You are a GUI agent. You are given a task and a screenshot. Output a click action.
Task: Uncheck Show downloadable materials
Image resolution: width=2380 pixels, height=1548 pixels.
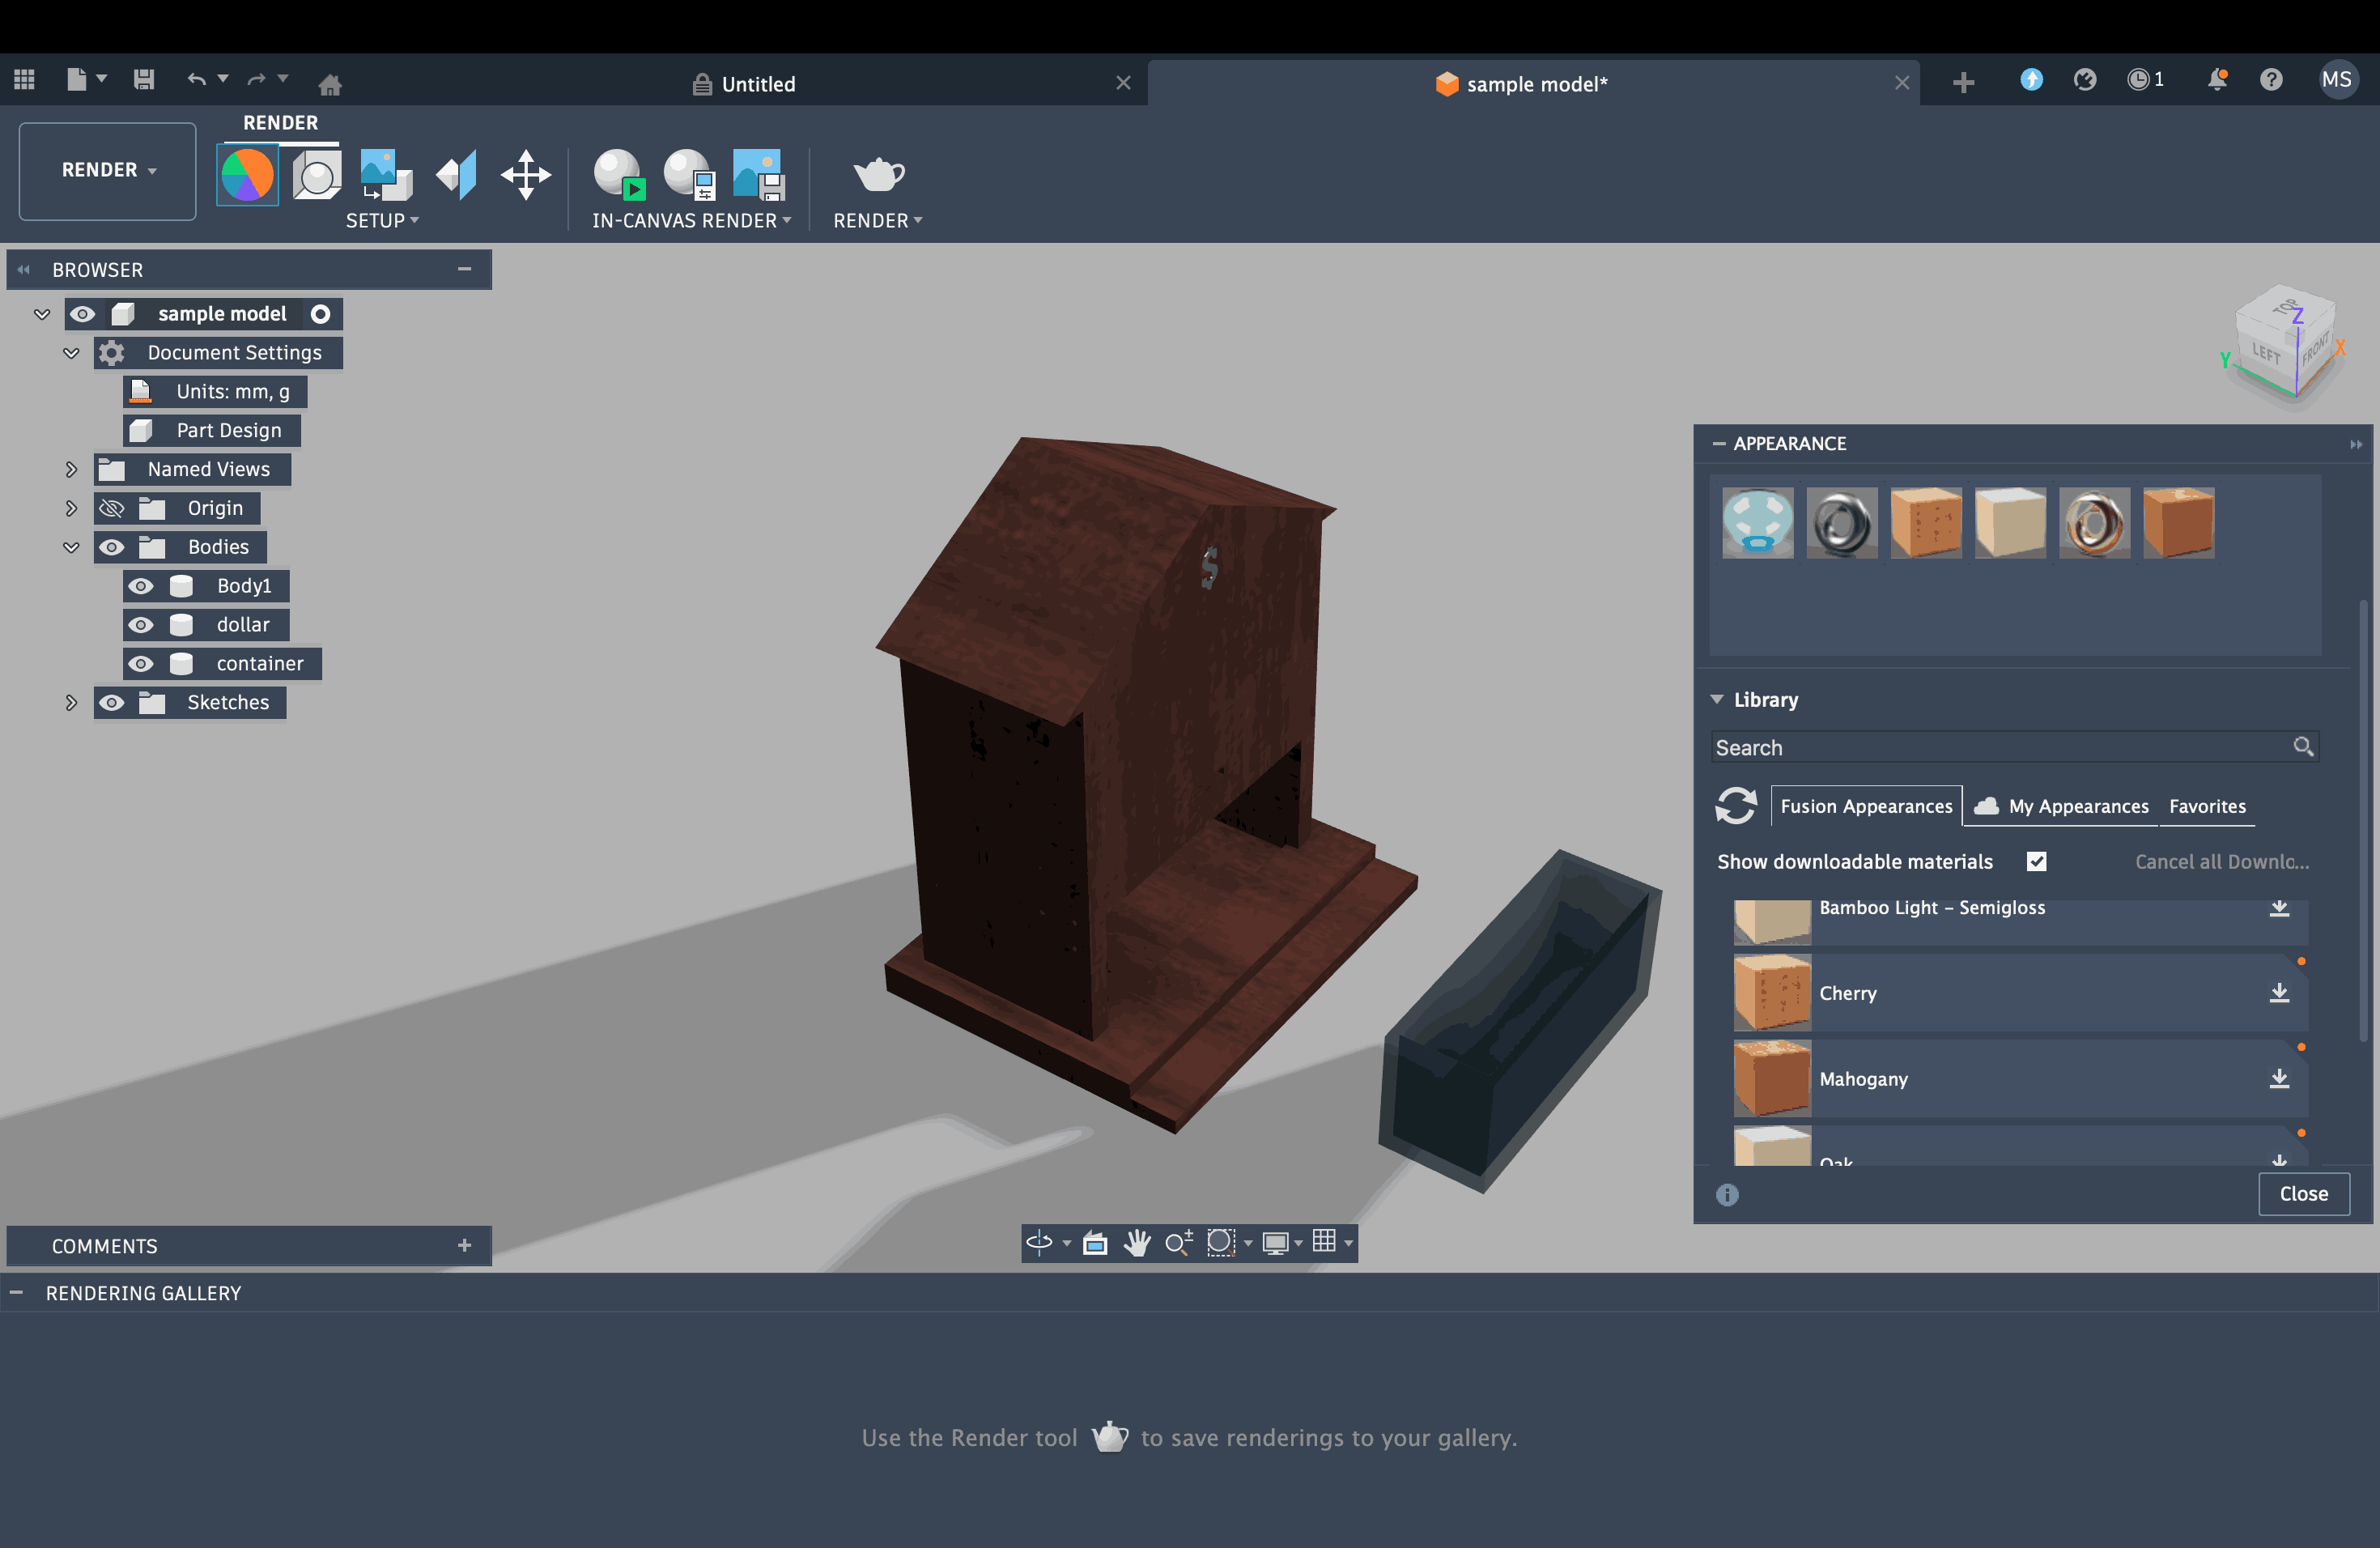pyautogui.click(x=2036, y=862)
